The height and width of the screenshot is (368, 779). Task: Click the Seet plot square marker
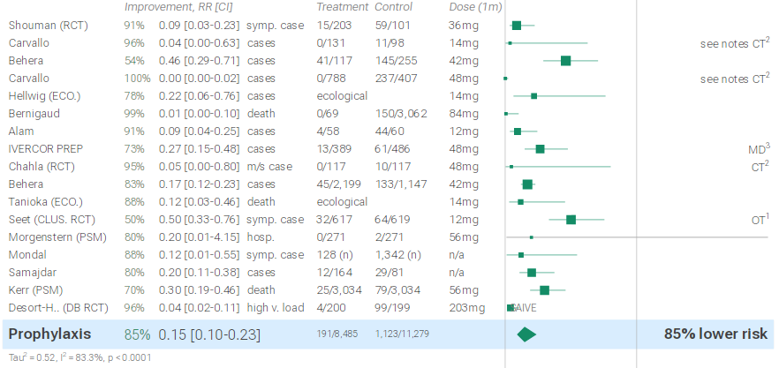[571, 220]
